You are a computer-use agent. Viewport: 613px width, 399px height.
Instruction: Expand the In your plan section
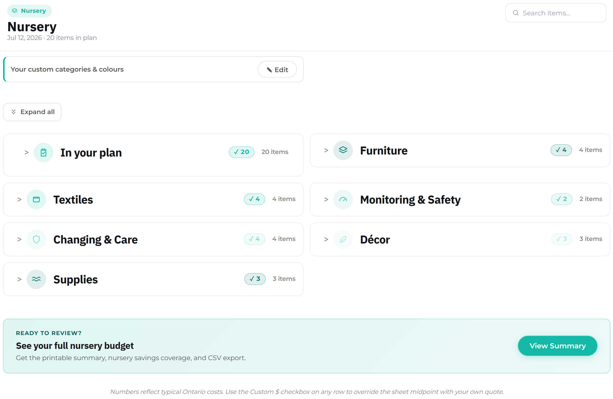27,152
